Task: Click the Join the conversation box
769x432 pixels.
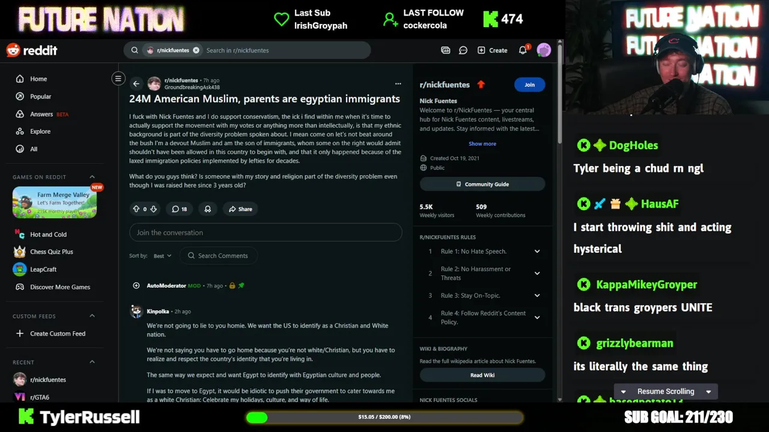Action: (266, 233)
